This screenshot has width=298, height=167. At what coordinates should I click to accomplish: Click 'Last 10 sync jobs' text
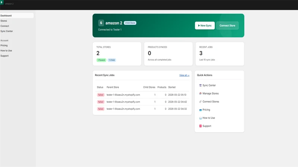(207, 60)
